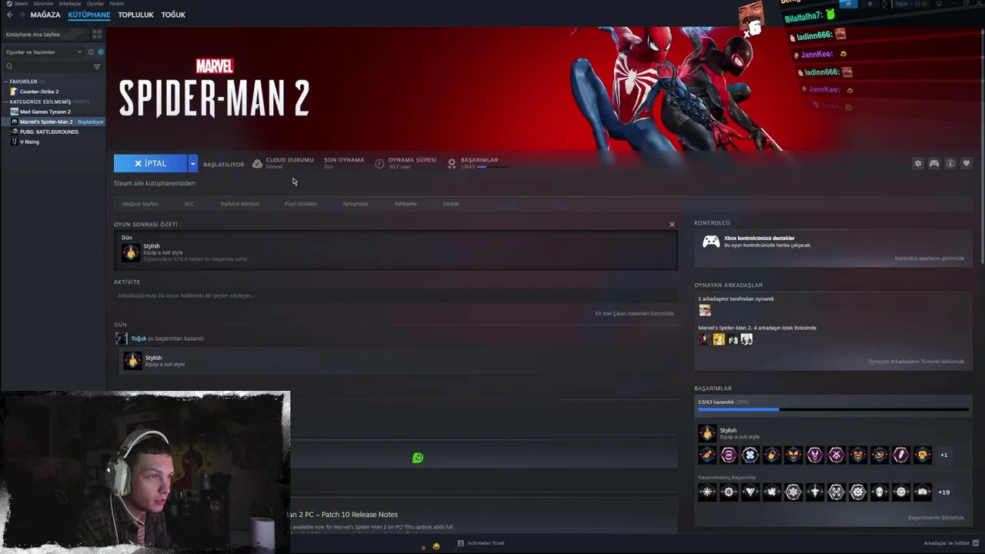The height and width of the screenshot is (554, 985).
Task: Click the activity comment input field
Action: [x=396, y=295]
